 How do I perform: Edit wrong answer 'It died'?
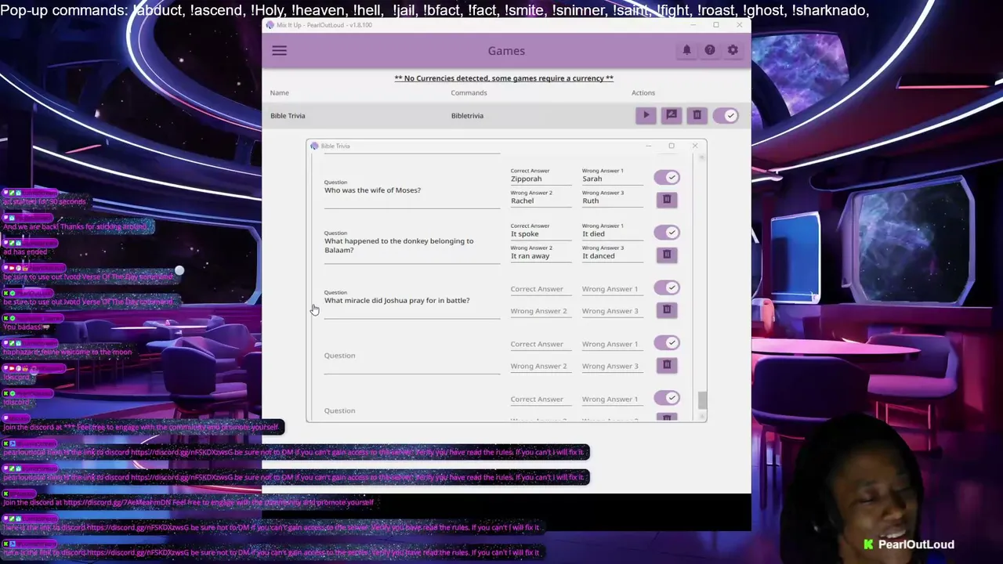[x=612, y=233]
